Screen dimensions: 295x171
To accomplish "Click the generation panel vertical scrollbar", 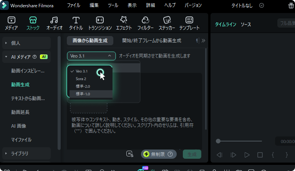I will (x=206, y=89).
